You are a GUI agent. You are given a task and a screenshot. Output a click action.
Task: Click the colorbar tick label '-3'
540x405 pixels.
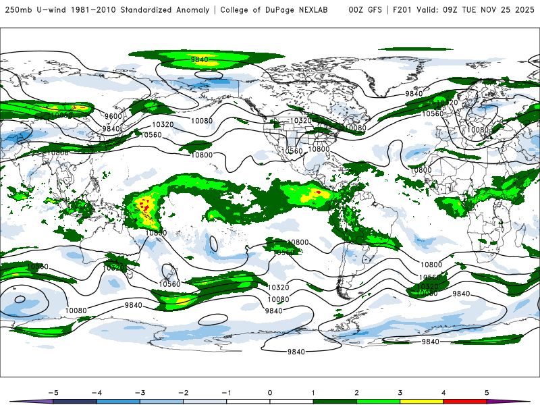tap(140, 393)
